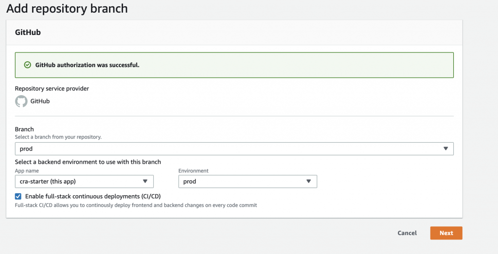Click the 'GitHub authorization was successful' message

[88, 65]
